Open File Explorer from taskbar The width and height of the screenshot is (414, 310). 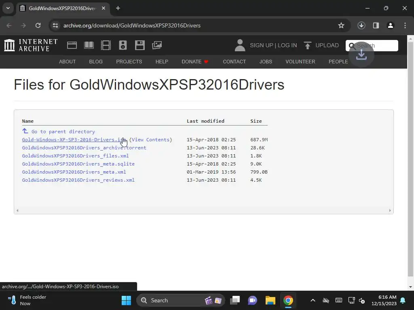coord(270,300)
